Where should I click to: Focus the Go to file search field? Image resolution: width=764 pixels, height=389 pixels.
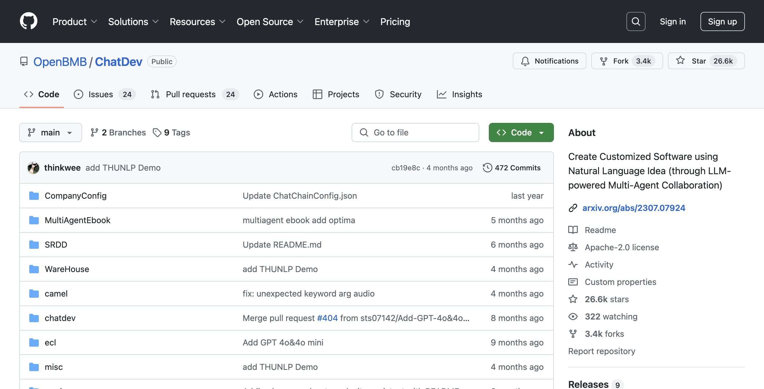coord(415,132)
